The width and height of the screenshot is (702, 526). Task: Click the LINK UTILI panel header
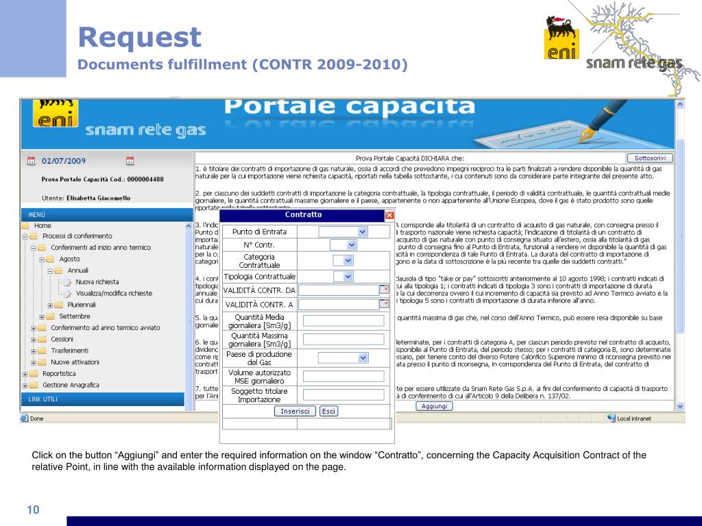[x=103, y=399]
